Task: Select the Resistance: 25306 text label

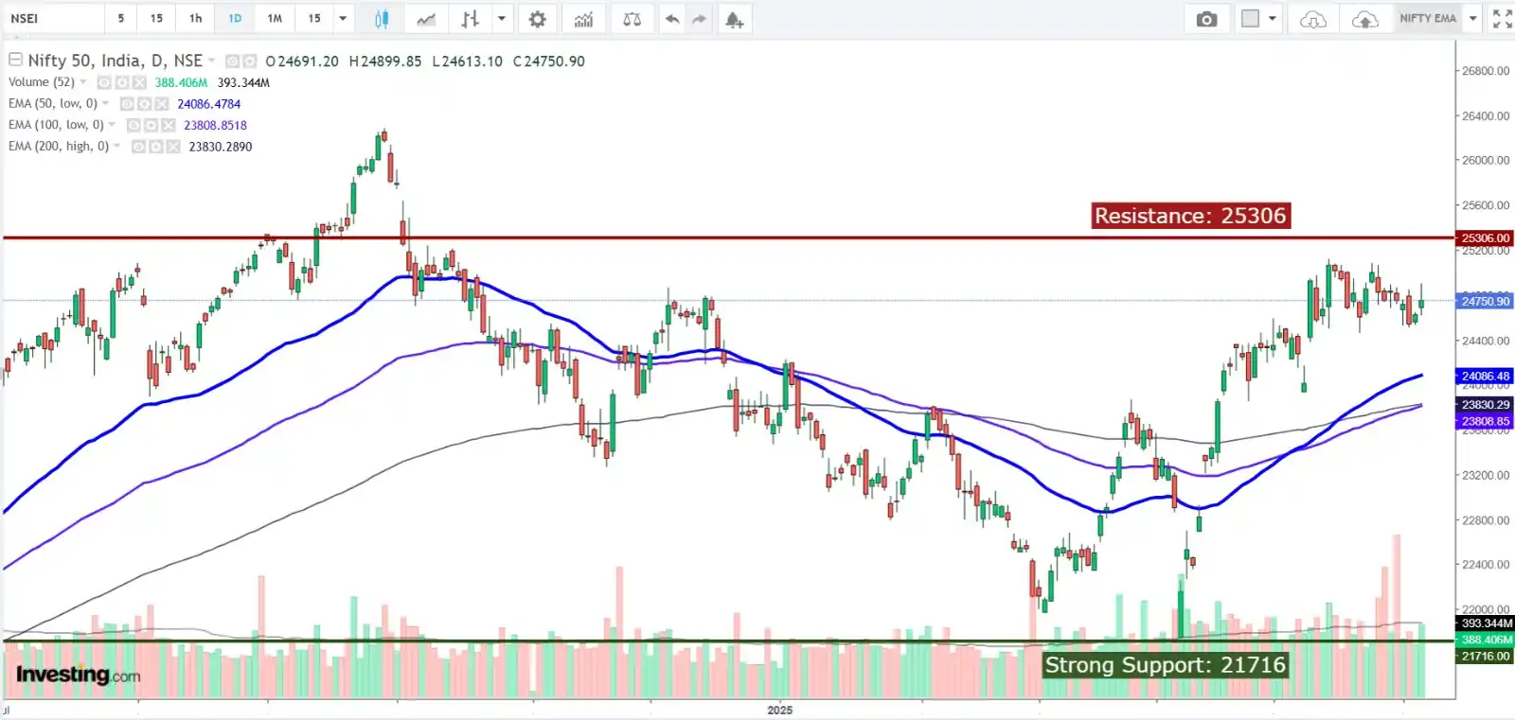Action: pyautogui.click(x=1190, y=216)
